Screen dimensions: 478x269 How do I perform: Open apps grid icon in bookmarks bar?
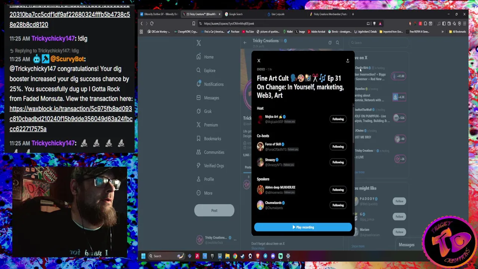tap(142, 32)
